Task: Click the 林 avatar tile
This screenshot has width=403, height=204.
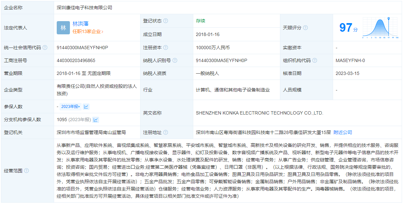Action: point(63,28)
